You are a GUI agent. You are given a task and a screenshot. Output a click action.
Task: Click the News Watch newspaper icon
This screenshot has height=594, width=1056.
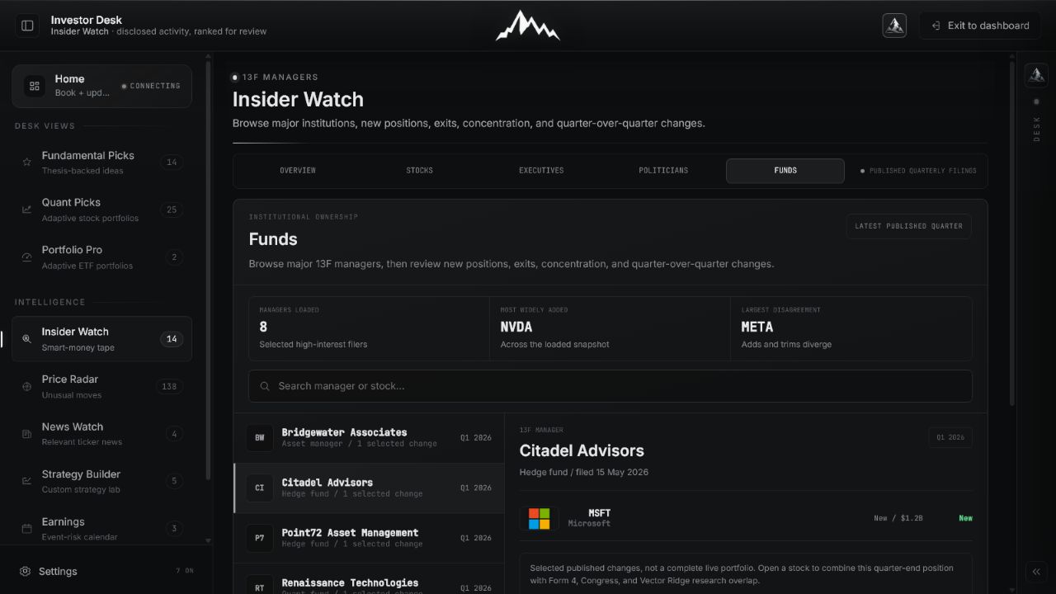click(x=26, y=434)
